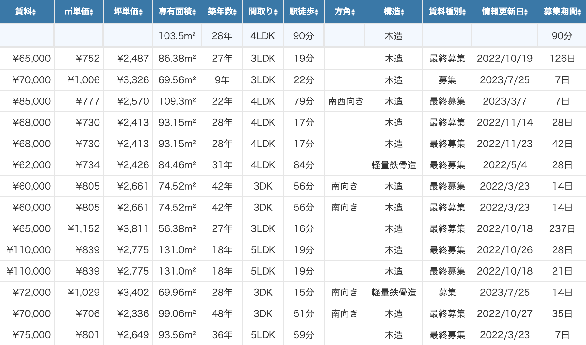Select the 21日 period cell
The width and height of the screenshot is (586, 345).
(x=562, y=271)
